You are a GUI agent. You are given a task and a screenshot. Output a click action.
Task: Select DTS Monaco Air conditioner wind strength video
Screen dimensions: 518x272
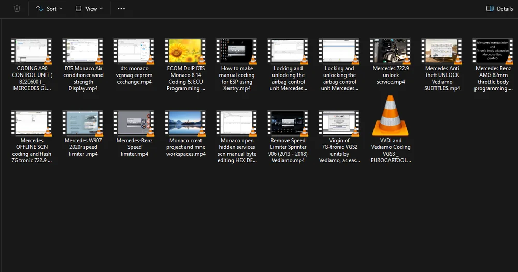click(83, 51)
